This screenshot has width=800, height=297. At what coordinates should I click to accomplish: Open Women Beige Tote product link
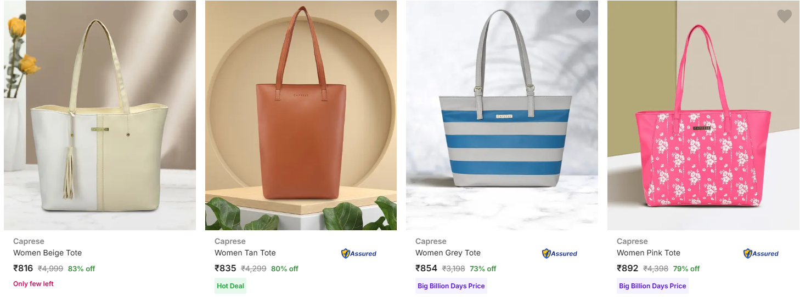(48, 253)
